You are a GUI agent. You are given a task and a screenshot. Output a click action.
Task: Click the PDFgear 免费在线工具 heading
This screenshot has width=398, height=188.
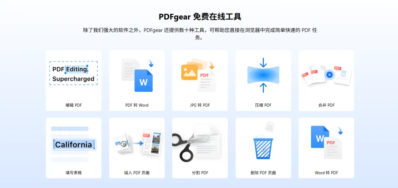(200, 17)
